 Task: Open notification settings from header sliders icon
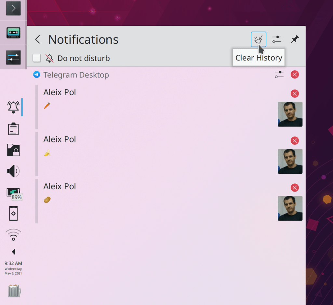(x=277, y=39)
